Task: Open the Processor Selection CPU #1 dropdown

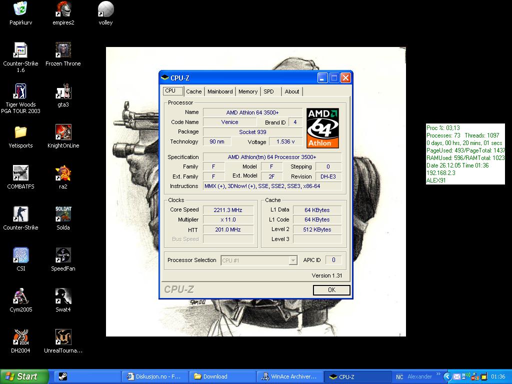Action: point(259,260)
